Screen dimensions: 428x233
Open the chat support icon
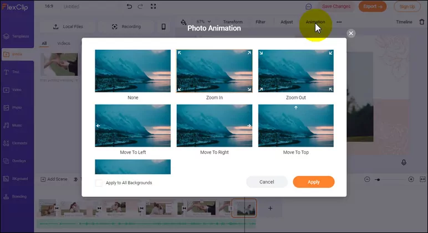coord(308,7)
